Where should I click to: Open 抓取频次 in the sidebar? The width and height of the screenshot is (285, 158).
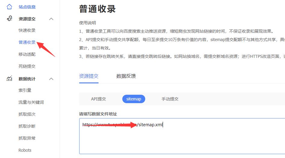[27, 114]
